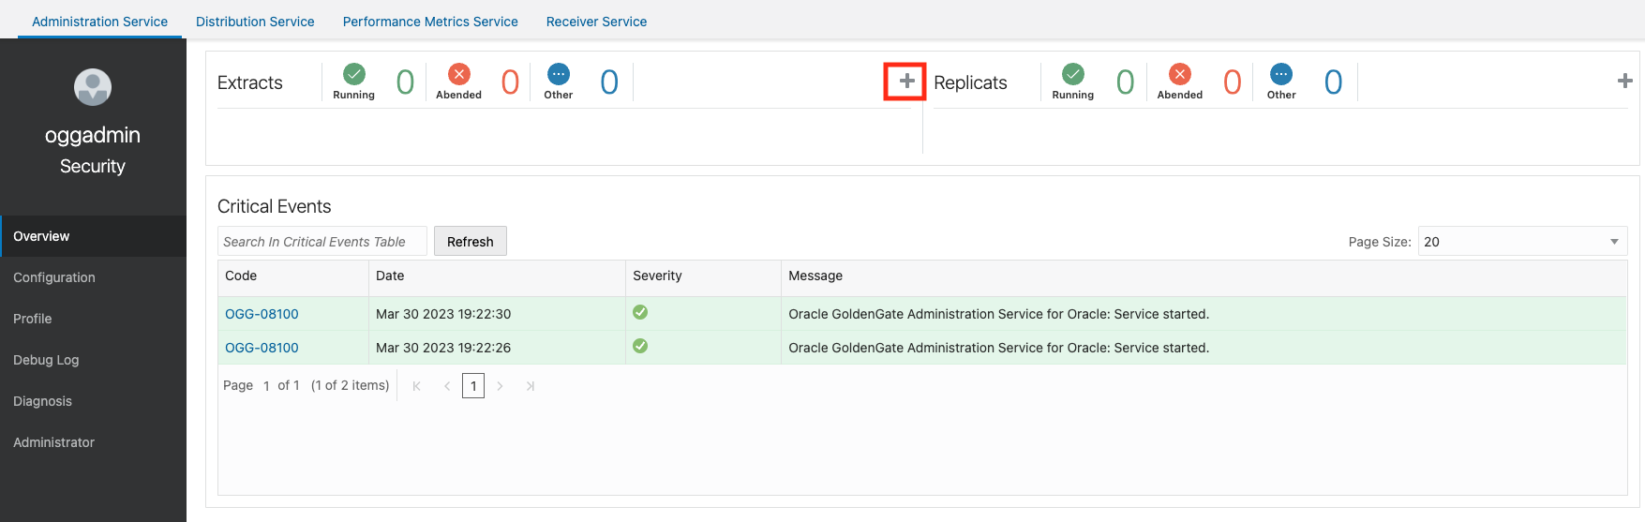
Task: Refresh the Critical Events table
Action: point(471,242)
